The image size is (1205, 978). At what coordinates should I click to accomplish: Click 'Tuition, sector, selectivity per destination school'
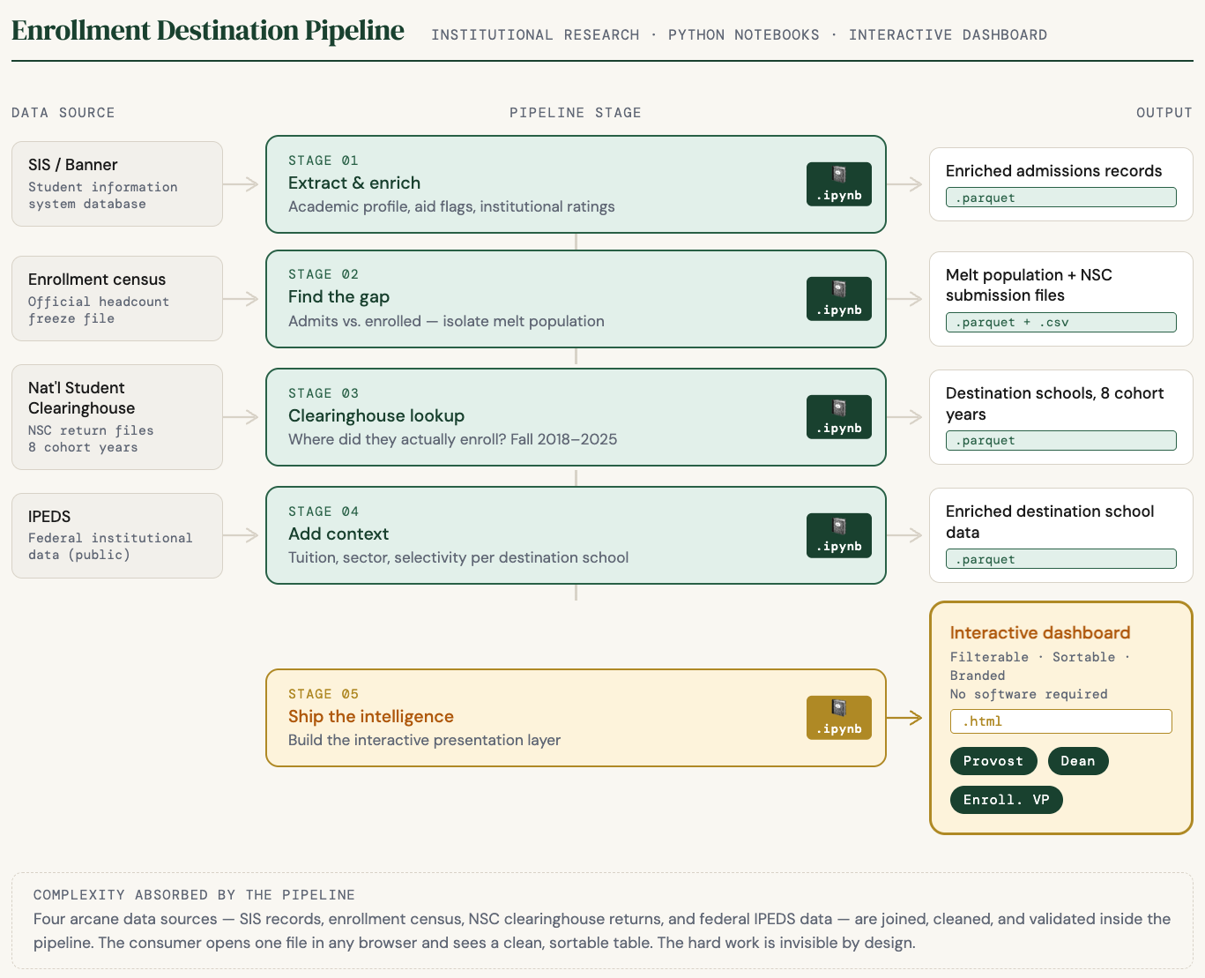coord(458,557)
